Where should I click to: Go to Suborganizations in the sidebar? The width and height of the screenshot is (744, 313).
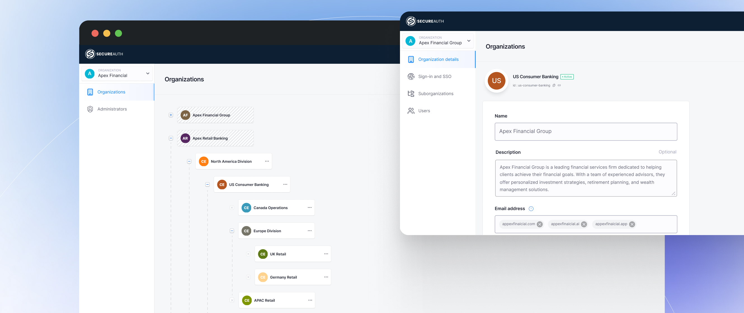(435, 93)
